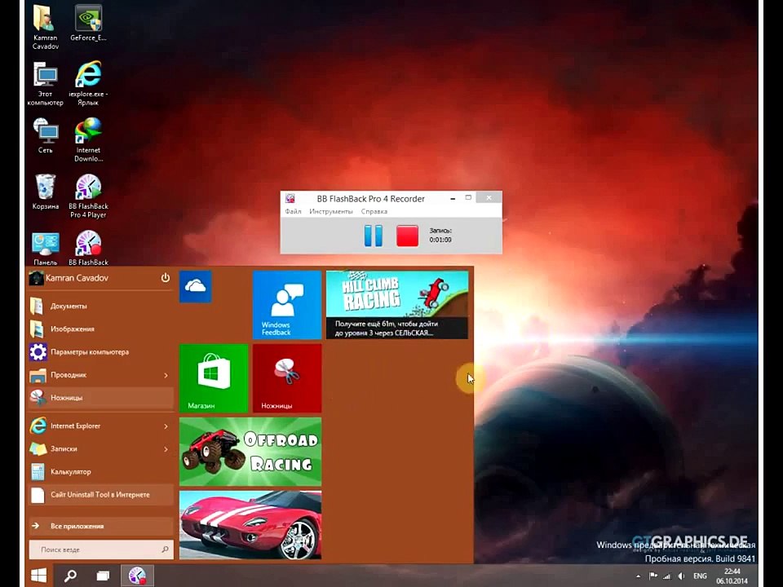Open Записки sticky notes

point(94,448)
